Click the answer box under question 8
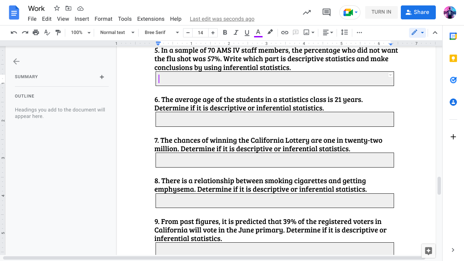Image resolution: width=464 pixels, height=261 pixels. tap(275, 201)
